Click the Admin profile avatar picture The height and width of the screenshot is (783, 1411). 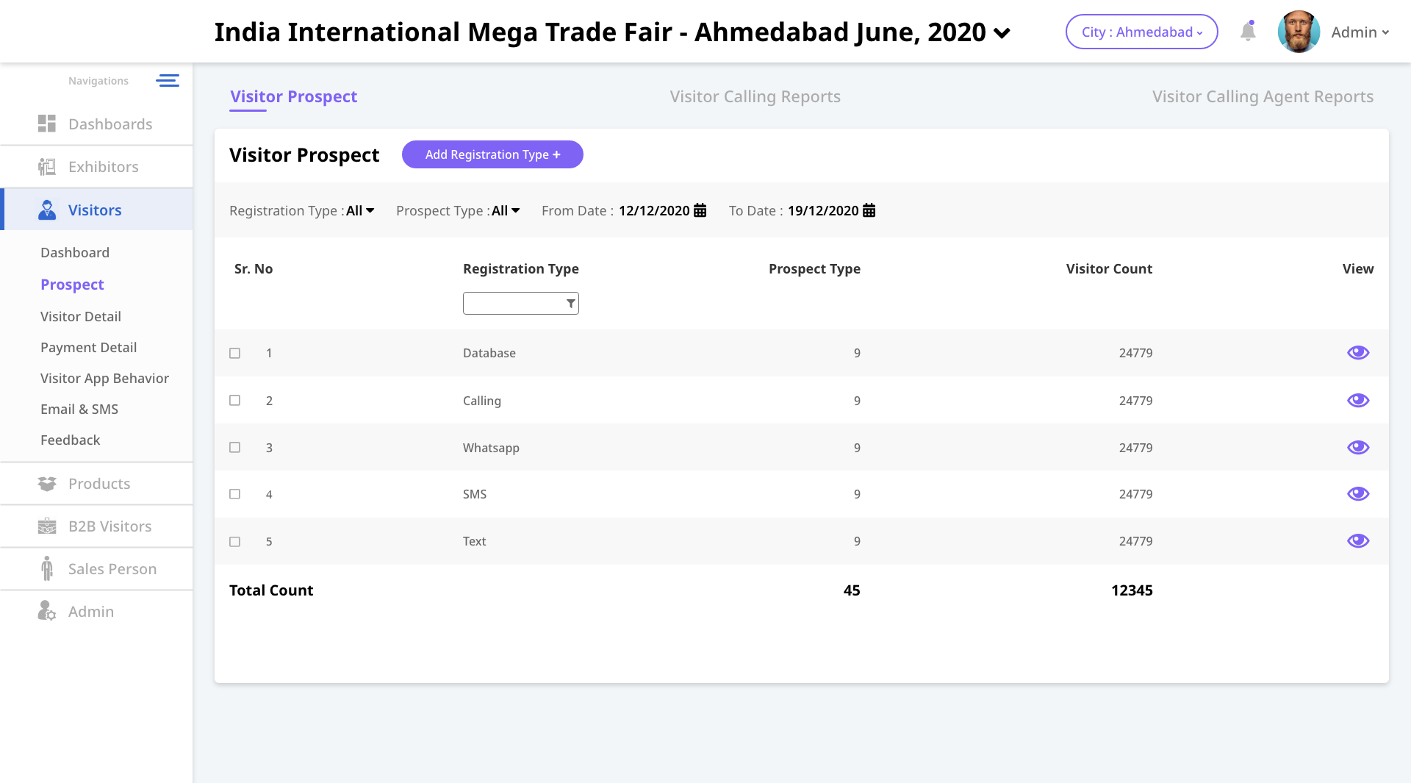point(1299,32)
